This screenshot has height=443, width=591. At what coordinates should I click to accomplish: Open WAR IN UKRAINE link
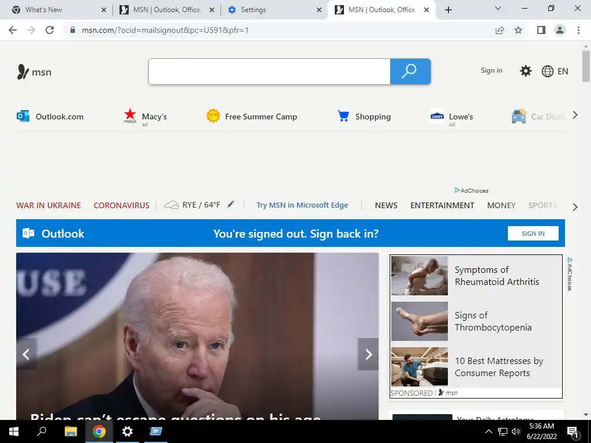[x=48, y=205]
